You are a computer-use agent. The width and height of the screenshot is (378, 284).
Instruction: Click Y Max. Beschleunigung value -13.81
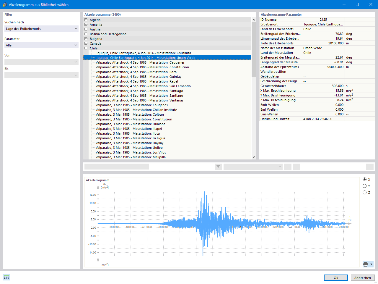coord(323,95)
